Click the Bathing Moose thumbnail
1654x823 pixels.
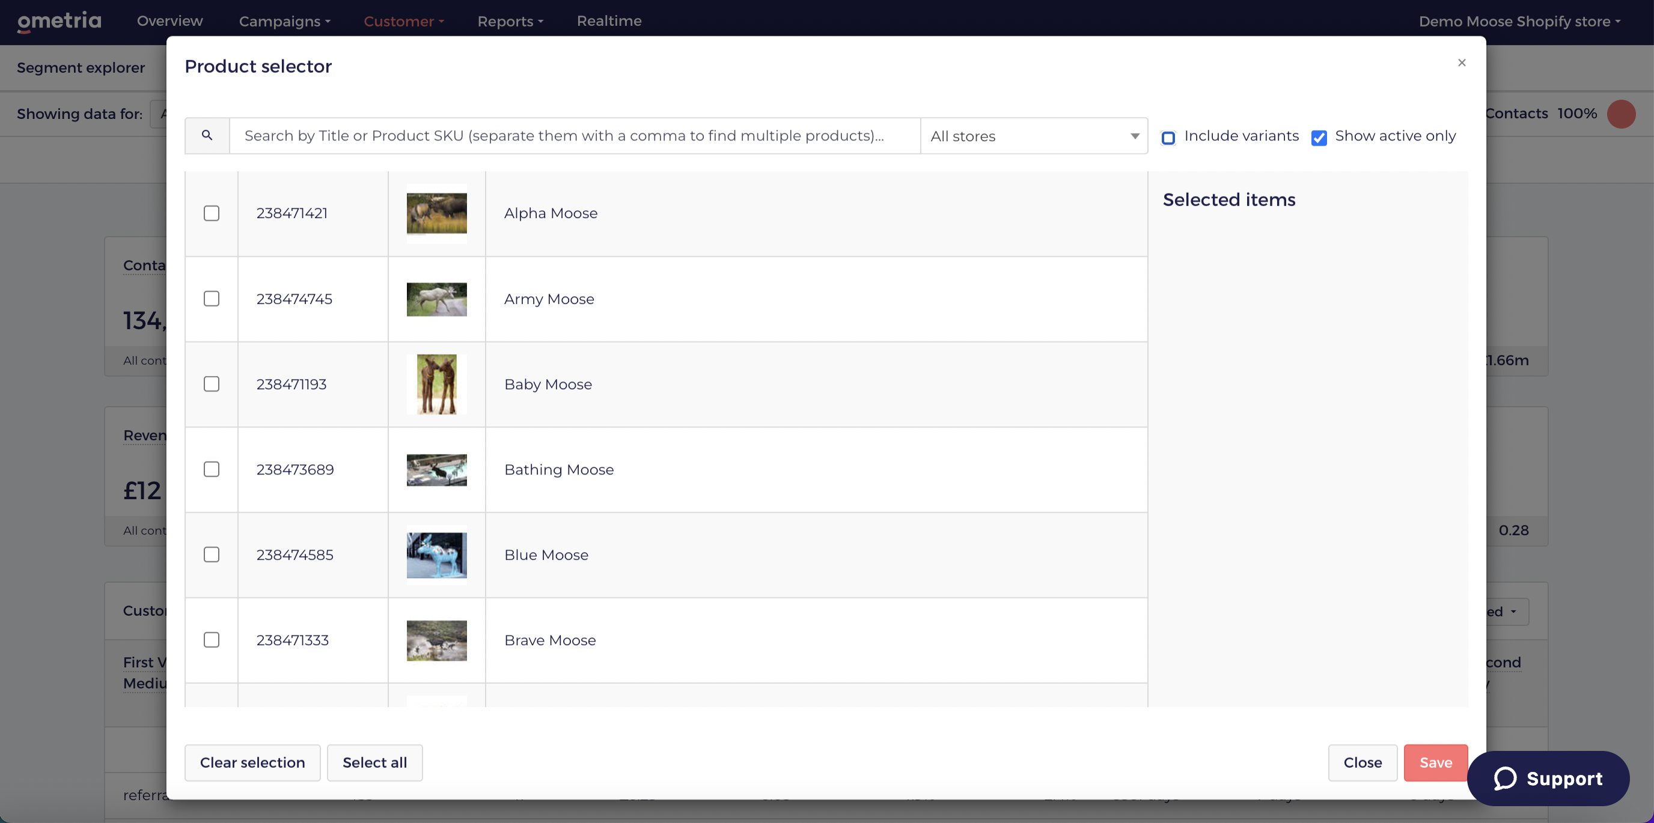[436, 470]
